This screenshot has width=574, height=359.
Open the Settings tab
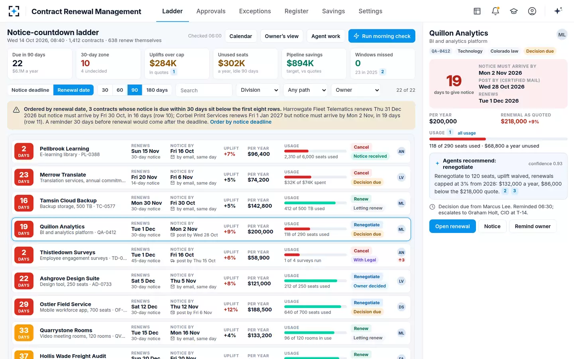pyautogui.click(x=370, y=11)
